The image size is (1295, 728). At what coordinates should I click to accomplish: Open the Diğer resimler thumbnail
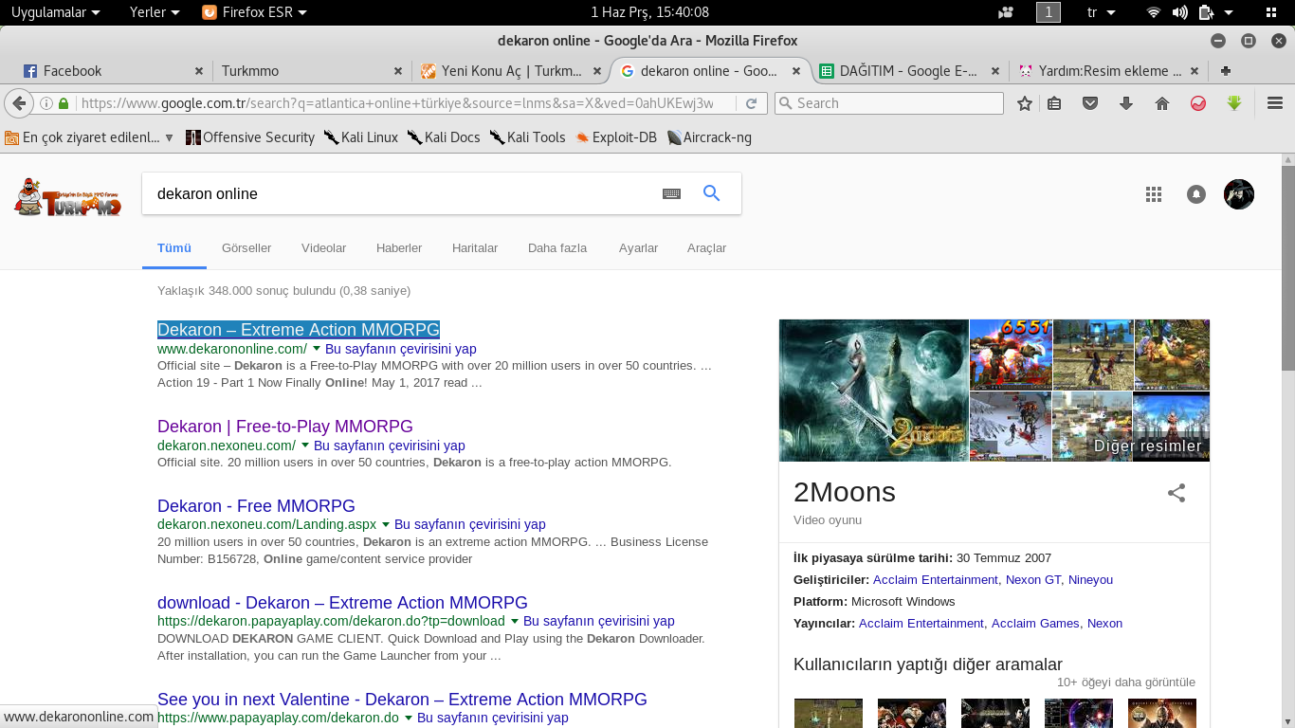pos(1171,427)
